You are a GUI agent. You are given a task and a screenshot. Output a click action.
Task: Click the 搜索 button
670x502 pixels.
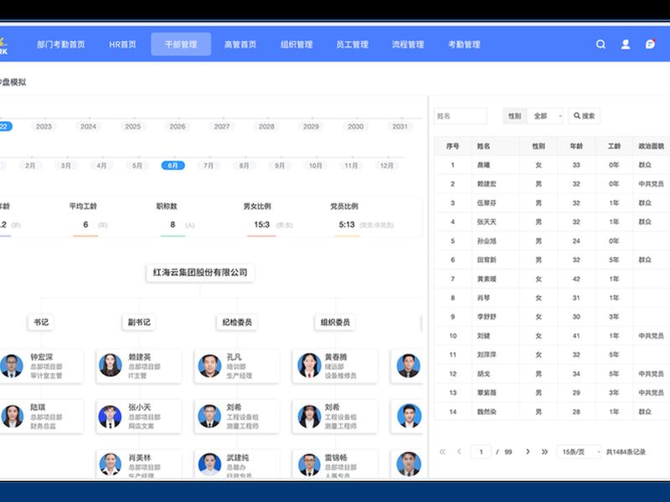pos(584,115)
